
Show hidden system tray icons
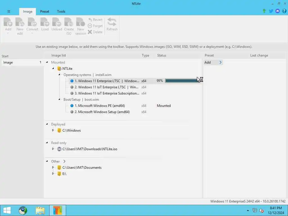coord(248,210)
